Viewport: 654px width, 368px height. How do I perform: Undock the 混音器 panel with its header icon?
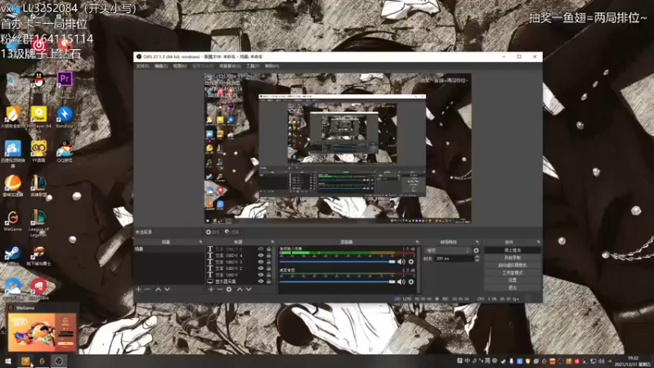(417, 242)
